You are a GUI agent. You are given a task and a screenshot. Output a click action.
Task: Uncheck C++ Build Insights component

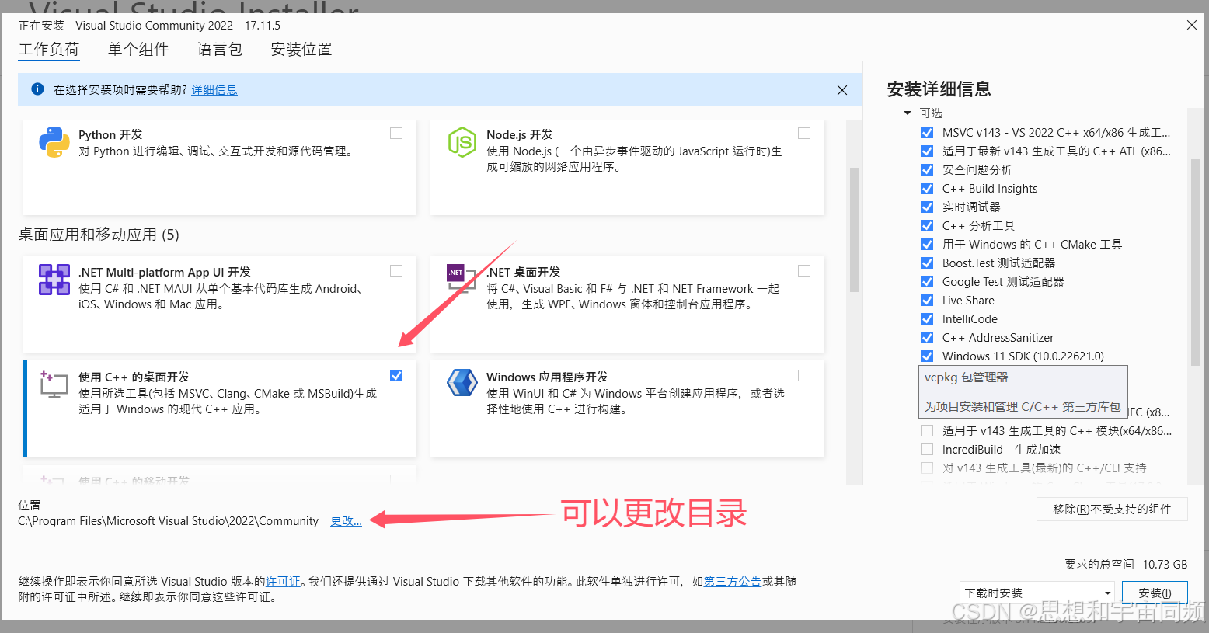927,188
